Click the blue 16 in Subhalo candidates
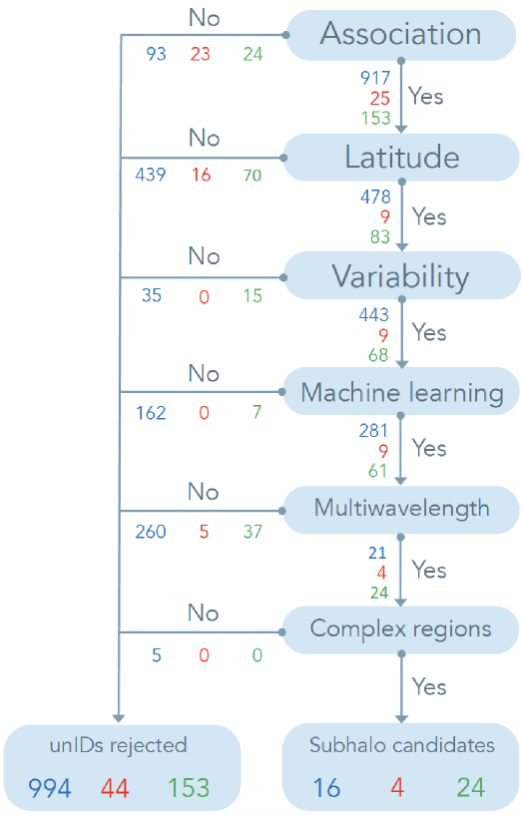This screenshot has width=522, height=815. (x=327, y=788)
